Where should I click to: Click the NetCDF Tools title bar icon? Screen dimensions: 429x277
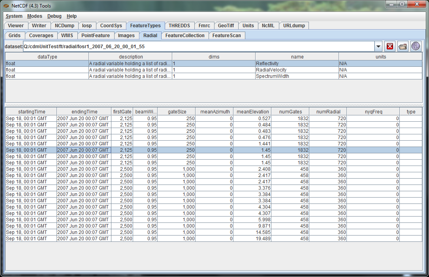point(7,6)
